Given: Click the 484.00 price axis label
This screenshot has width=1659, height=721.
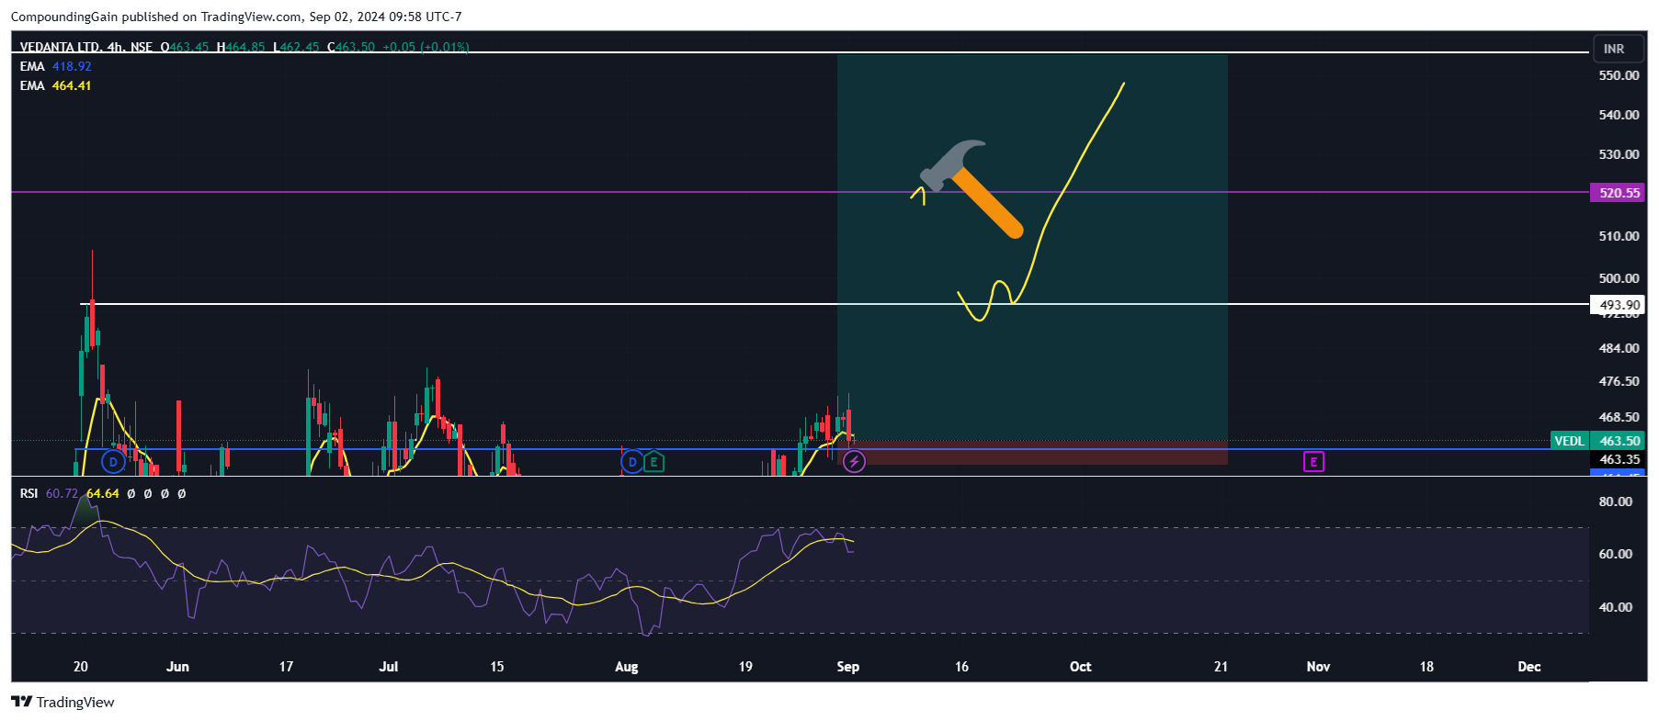Looking at the screenshot, I should [x=1619, y=348].
